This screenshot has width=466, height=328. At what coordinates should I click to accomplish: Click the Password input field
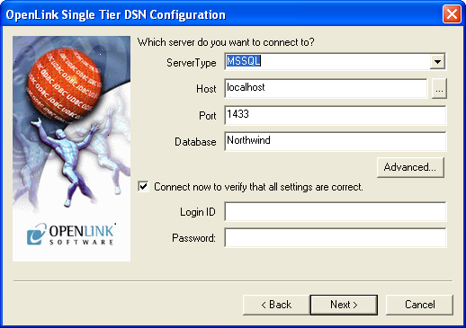pos(336,238)
